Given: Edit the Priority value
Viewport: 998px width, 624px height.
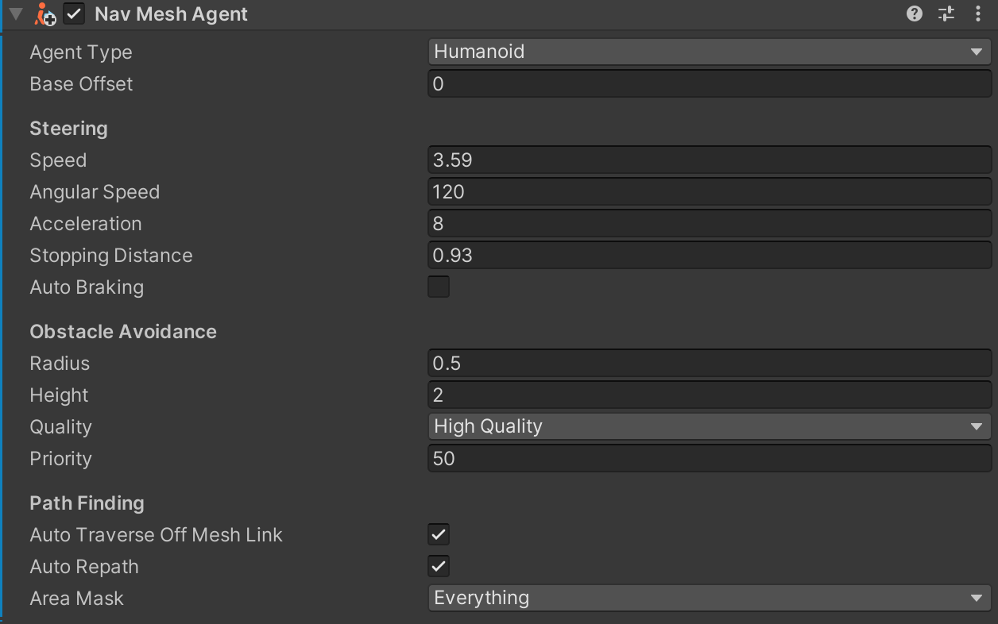Looking at the screenshot, I should (x=710, y=458).
